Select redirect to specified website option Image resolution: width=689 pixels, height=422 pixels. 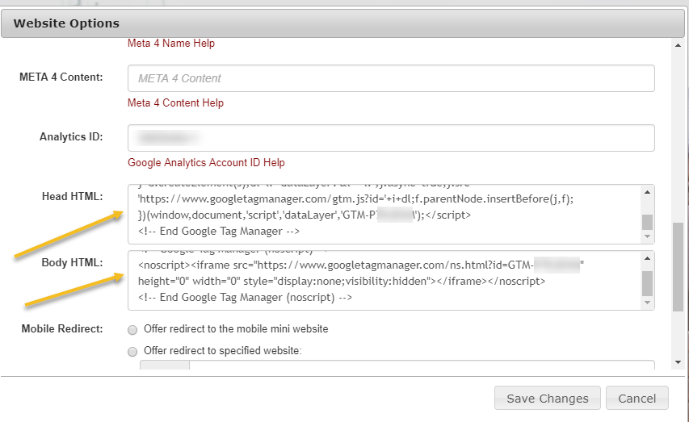(x=132, y=352)
